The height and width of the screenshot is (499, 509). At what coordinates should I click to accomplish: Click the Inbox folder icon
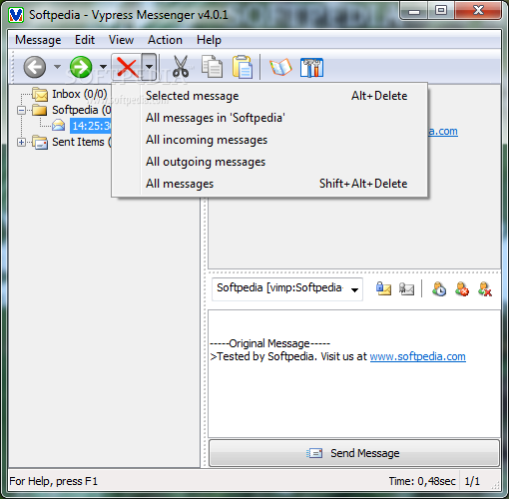click(x=40, y=94)
